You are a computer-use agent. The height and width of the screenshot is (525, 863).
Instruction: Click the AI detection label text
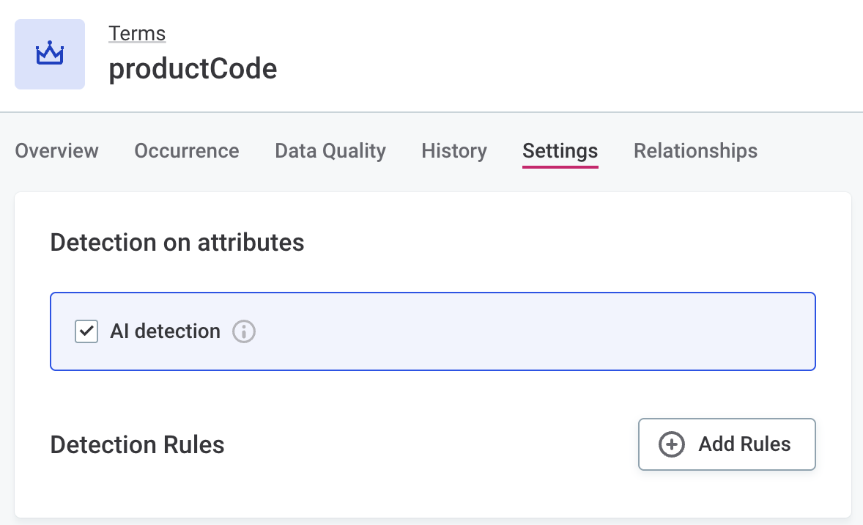click(x=165, y=331)
